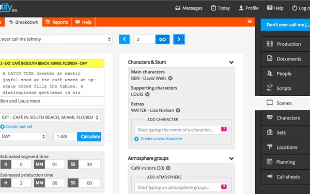Screen dimensions: 310x194
Task: Click the Help icon in top bar
Action: (270, 8)
